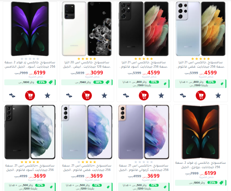Open silver S21+ 256GB product title

pos(87,168)
